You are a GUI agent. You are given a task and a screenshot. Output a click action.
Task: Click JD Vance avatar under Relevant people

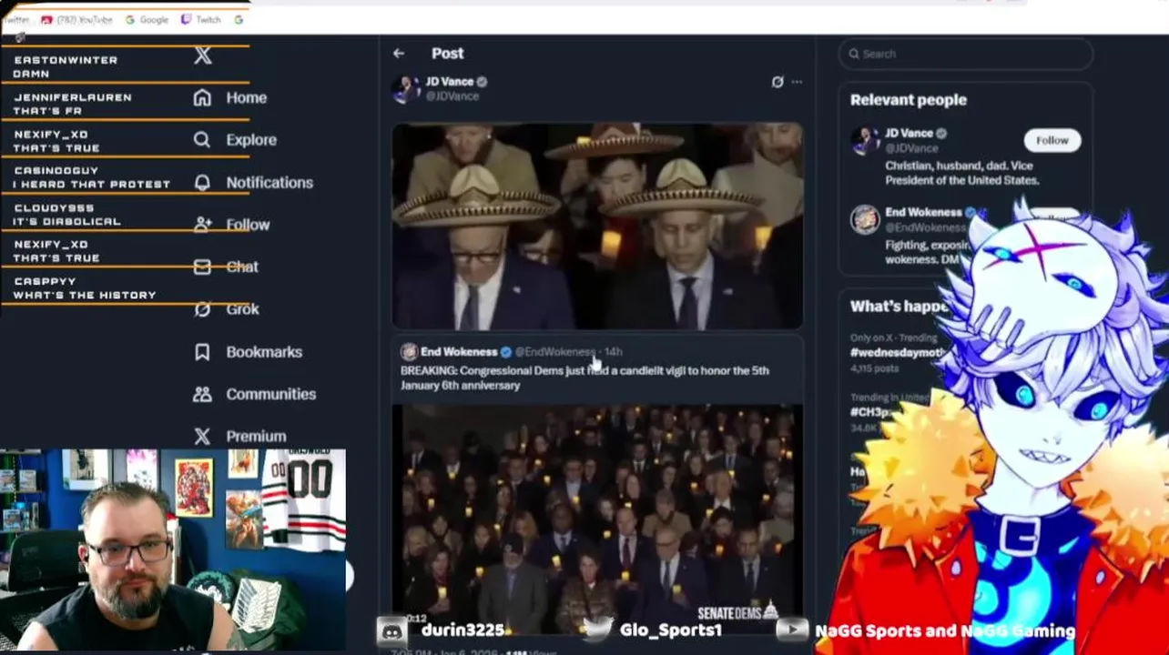point(865,140)
